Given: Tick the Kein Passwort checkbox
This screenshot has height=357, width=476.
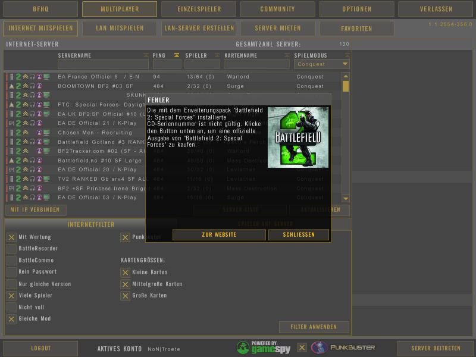Looking at the screenshot, I should tap(11, 272).
